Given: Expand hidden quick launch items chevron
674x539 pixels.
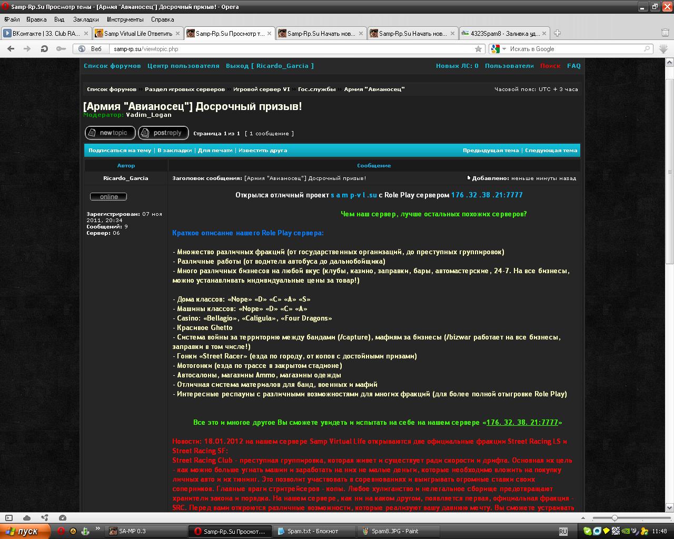Looking at the screenshot, I should (97, 528).
